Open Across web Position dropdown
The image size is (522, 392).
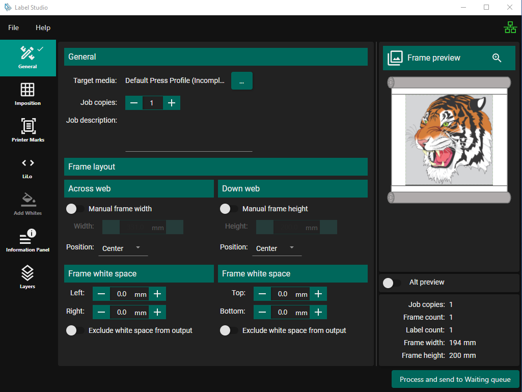click(x=123, y=248)
